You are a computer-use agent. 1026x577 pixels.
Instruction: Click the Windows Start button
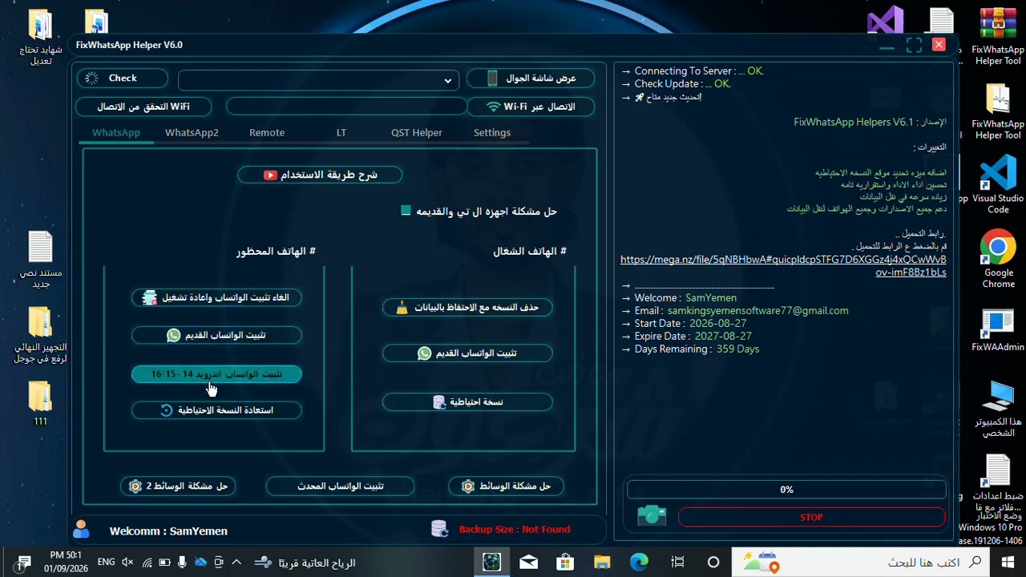(x=1008, y=563)
